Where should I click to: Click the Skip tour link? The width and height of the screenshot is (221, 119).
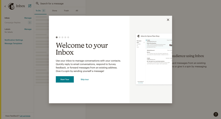85,79
